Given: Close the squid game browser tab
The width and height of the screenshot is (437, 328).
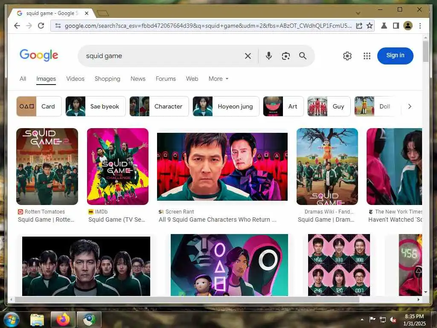Looking at the screenshot, I should pyautogui.click(x=87, y=13).
